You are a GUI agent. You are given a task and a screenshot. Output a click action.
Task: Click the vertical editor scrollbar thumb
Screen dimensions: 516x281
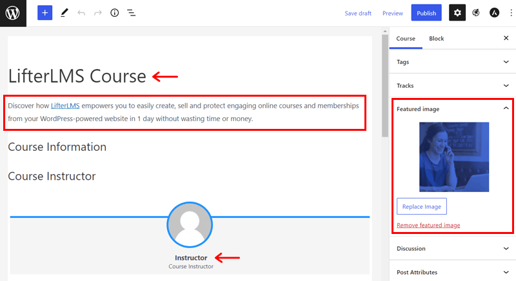385,86
